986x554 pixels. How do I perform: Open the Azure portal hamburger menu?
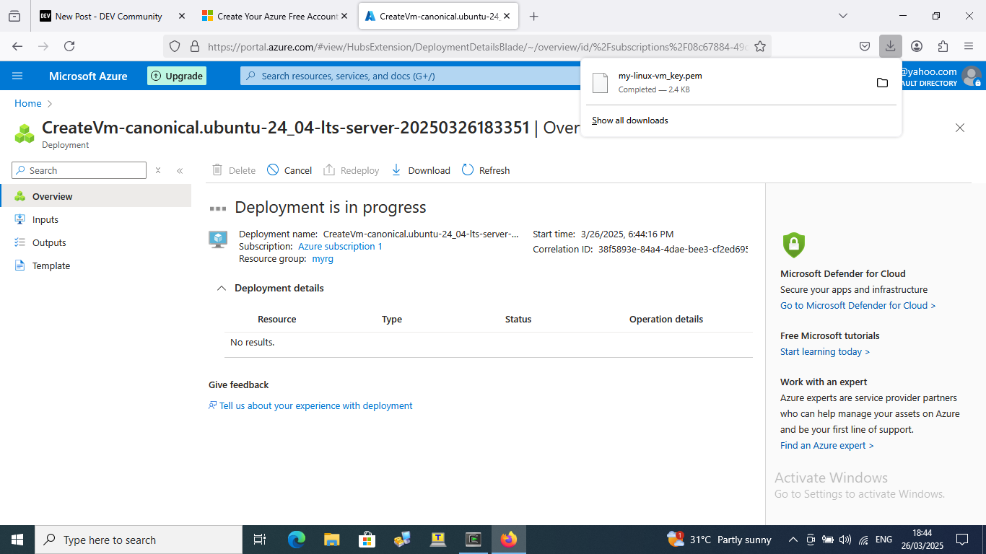click(17, 76)
